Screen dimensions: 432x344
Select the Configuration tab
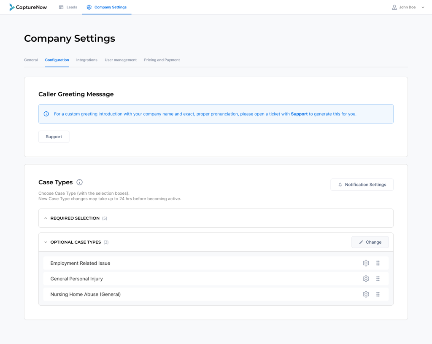click(57, 60)
